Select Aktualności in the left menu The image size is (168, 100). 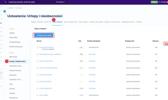click(x=13, y=98)
